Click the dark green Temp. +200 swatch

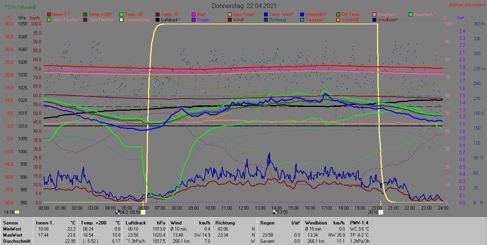click(85, 14)
